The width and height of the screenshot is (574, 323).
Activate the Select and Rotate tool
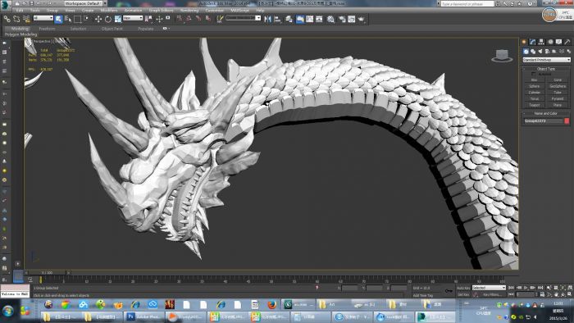coord(108,19)
